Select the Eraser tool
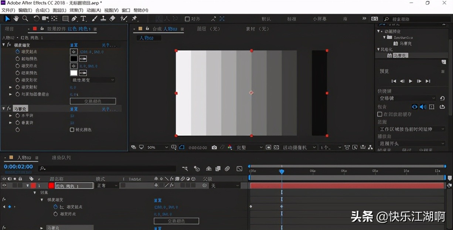Screen dimensions: 453x230 click(x=113, y=18)
